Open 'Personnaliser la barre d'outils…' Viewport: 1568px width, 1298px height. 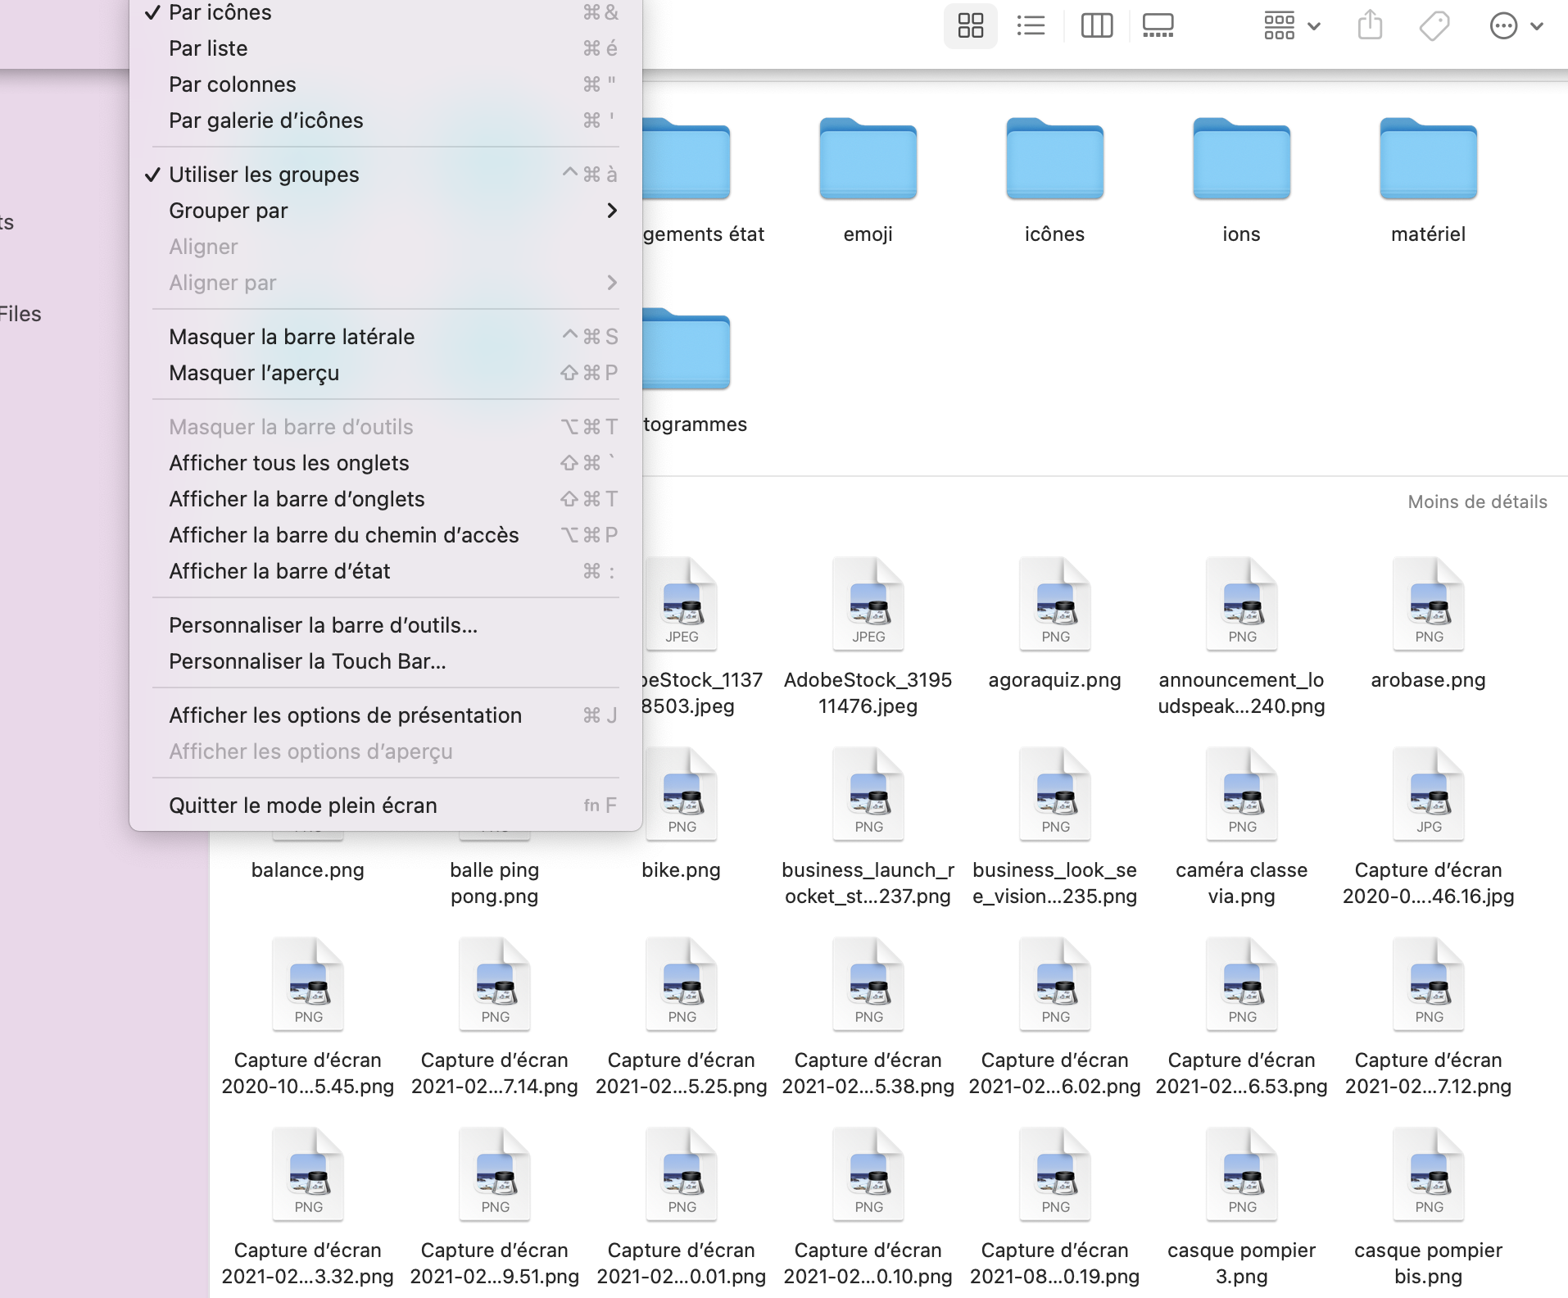click(386, 625)
